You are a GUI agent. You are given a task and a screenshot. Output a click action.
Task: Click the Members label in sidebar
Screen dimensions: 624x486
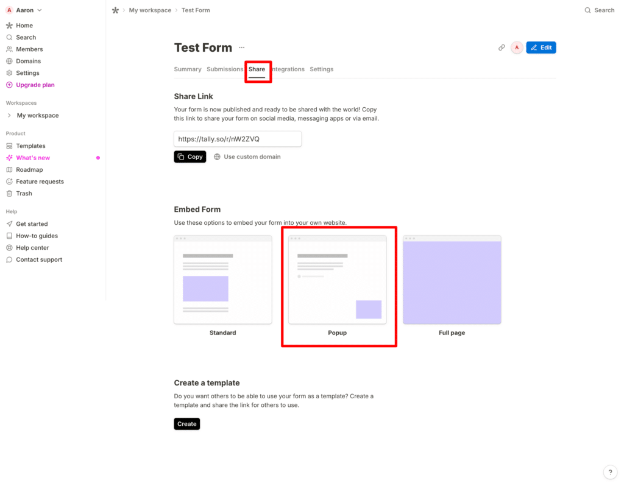tap(29, 49)
